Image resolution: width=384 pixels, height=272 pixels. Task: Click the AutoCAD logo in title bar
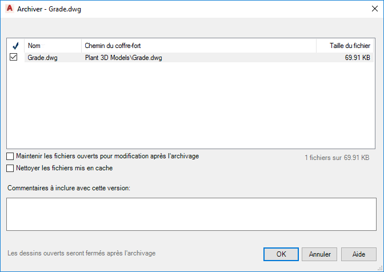[9, 9]
